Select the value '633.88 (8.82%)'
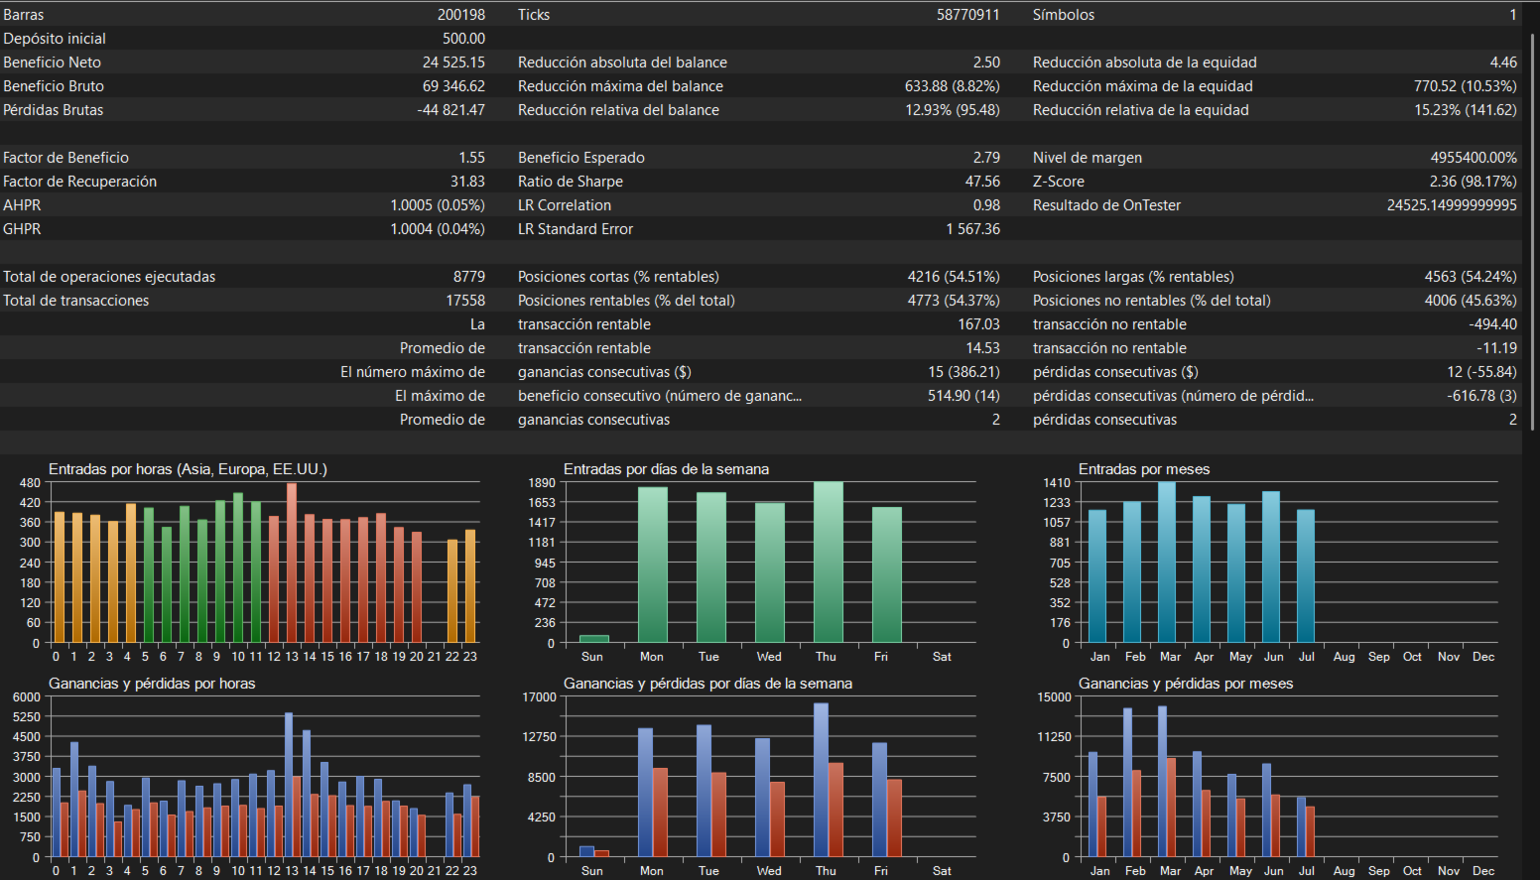 coord(953,86)
